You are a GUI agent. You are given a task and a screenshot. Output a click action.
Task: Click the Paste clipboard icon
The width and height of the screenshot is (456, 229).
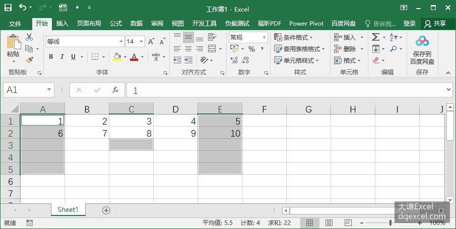pos(14,42)
